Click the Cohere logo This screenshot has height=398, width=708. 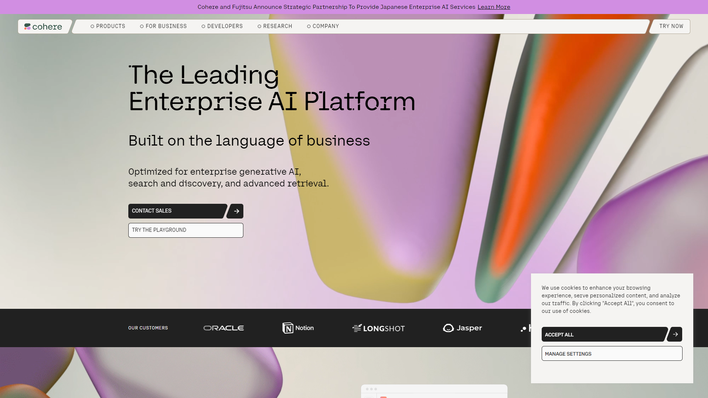pyautogui.click(x=44, y=26)
